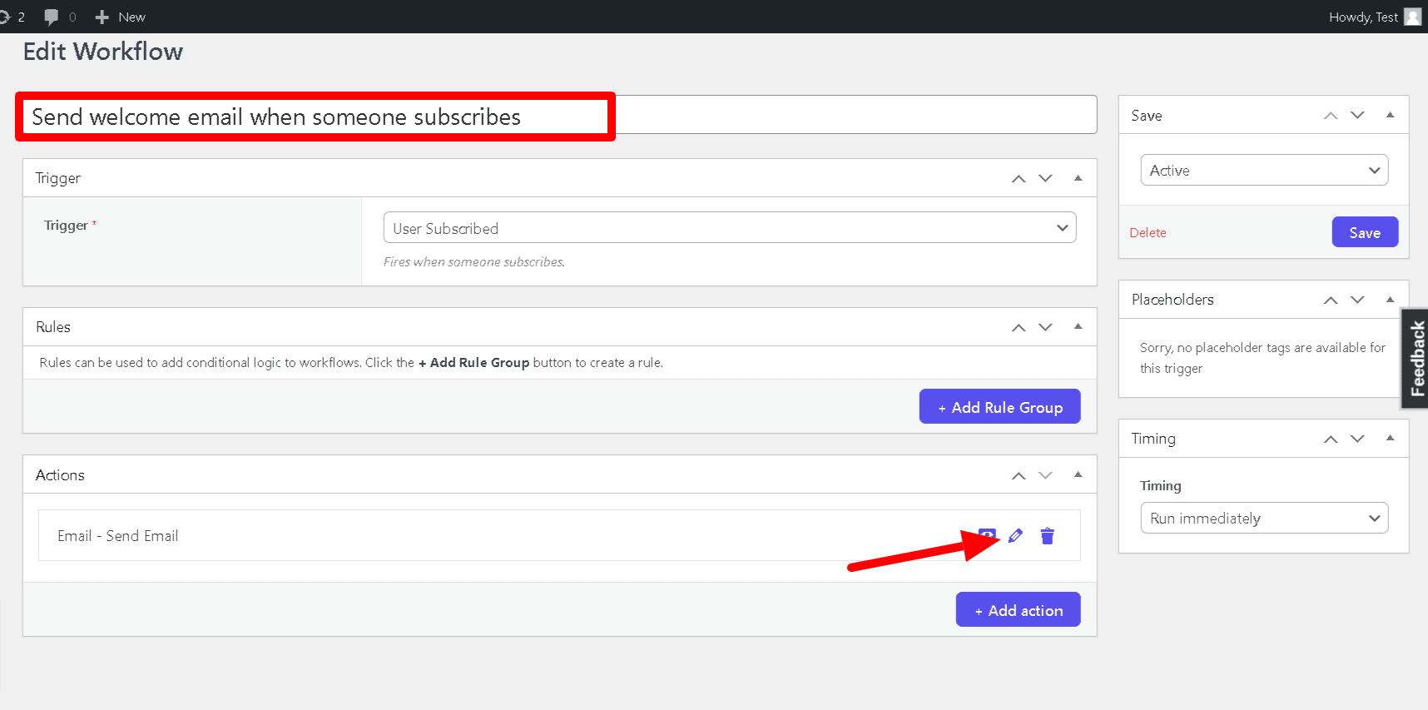Click the updates icon in admin bar
This screenshot has width=1428, height=710.
pos(4,17)
